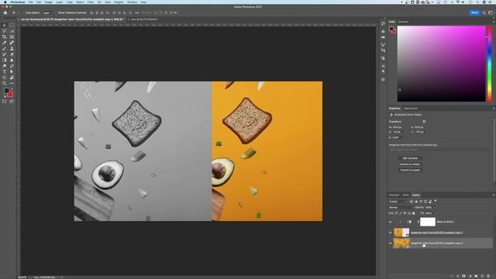This screenshot has height=279, width=496.
Task: Switch to the second document tab
Action: 143,19
